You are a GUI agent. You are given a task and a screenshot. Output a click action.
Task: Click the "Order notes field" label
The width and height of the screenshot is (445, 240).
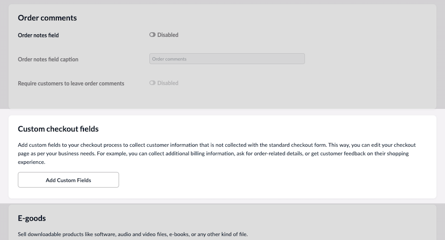click(x=38, y=35)
